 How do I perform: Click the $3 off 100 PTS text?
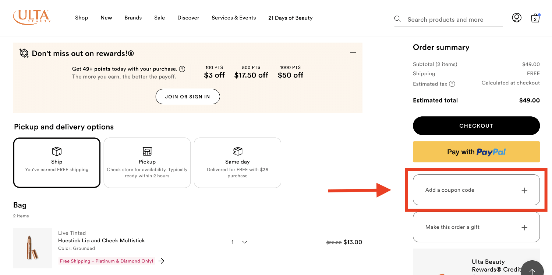(x=214, y=72)
